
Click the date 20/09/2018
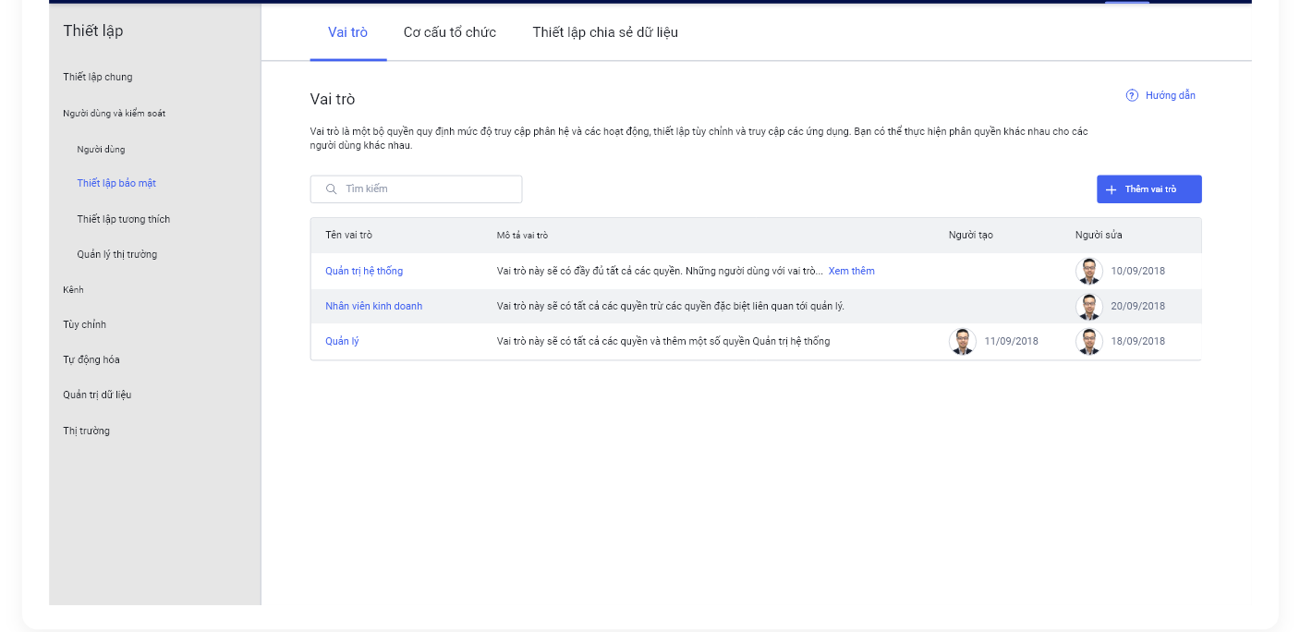click(1137, 307)
